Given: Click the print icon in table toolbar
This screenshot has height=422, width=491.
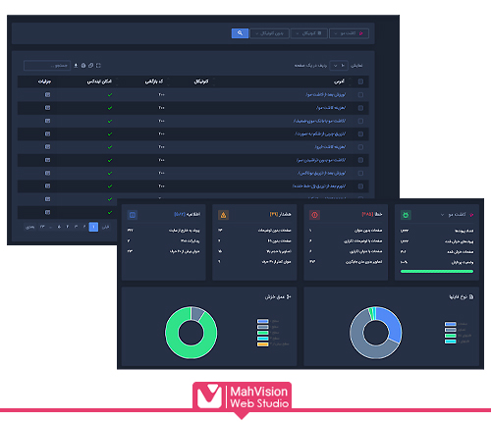Looking at the screenshot, I should (x=83, y=66).
